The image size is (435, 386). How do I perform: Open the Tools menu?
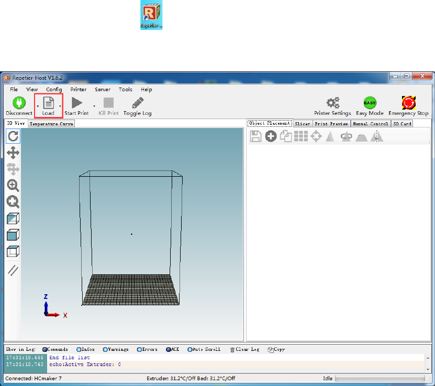[x=126, y=90]
